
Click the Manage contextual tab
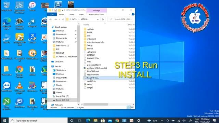click(x=96, y=11)
